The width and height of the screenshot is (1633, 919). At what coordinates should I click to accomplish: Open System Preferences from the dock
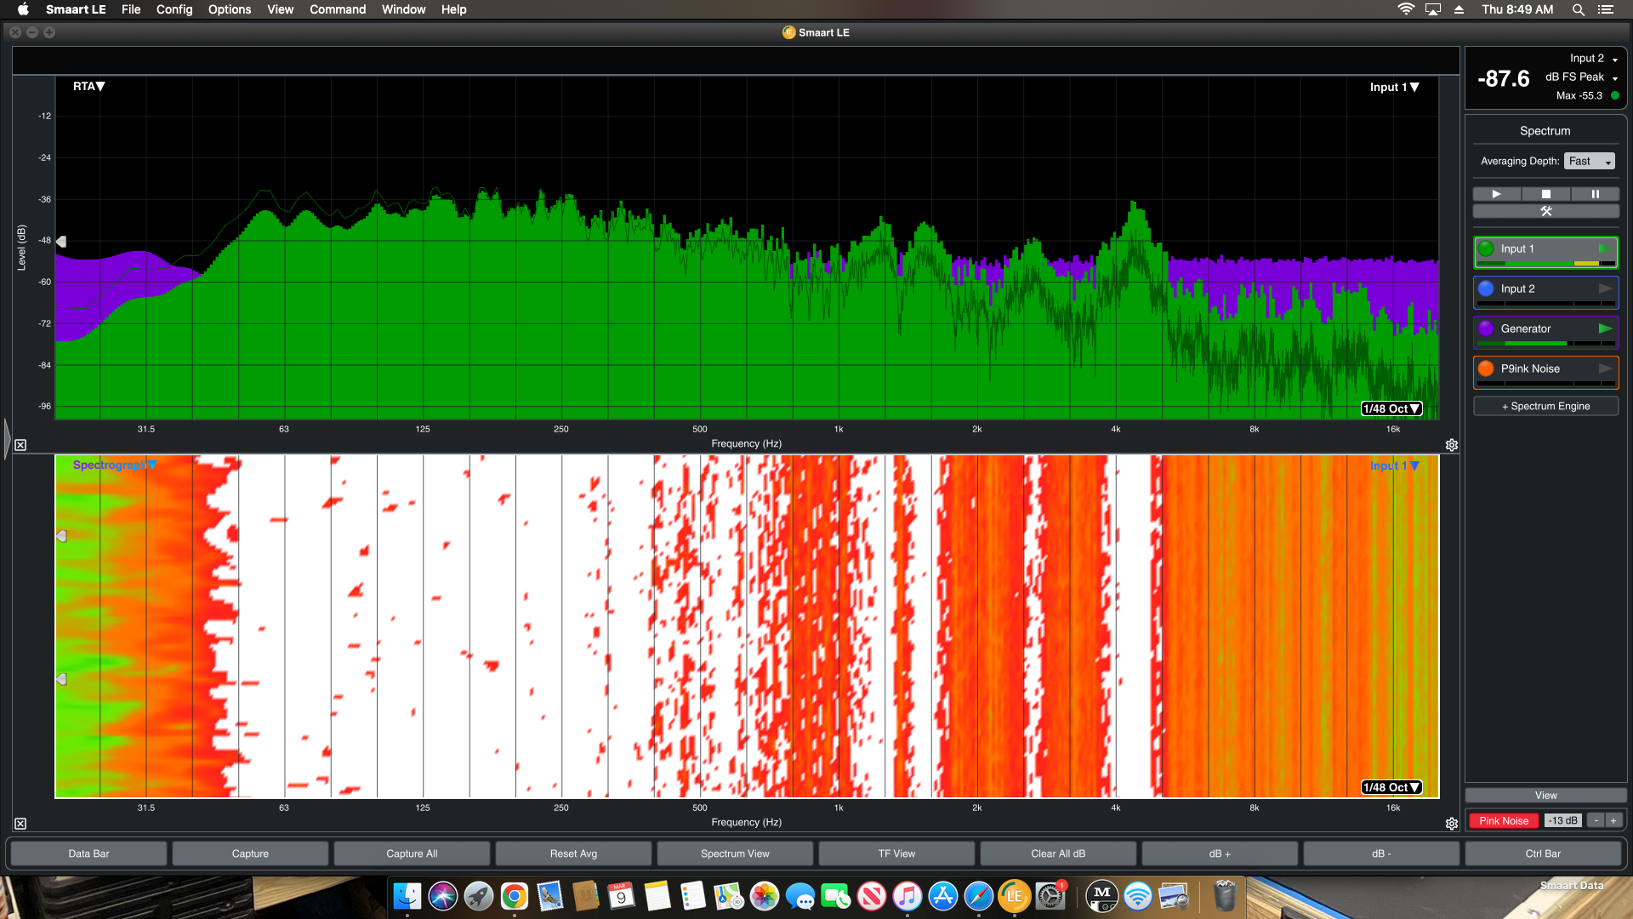tap(1050, 896)
